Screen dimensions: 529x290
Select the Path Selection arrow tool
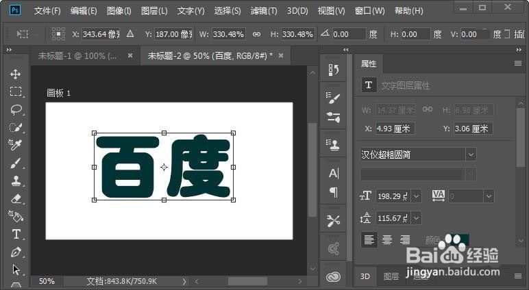(x=16, y=269)
